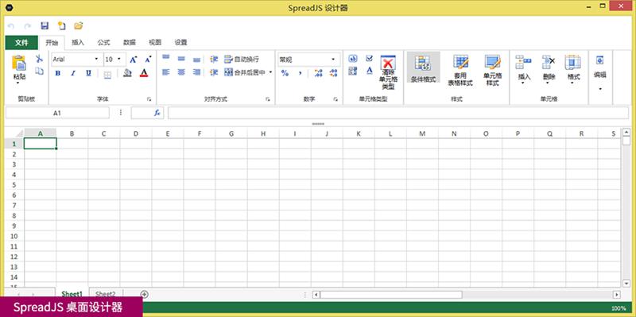
Task: Center text horizontally
Action: [x=181, y=72]
